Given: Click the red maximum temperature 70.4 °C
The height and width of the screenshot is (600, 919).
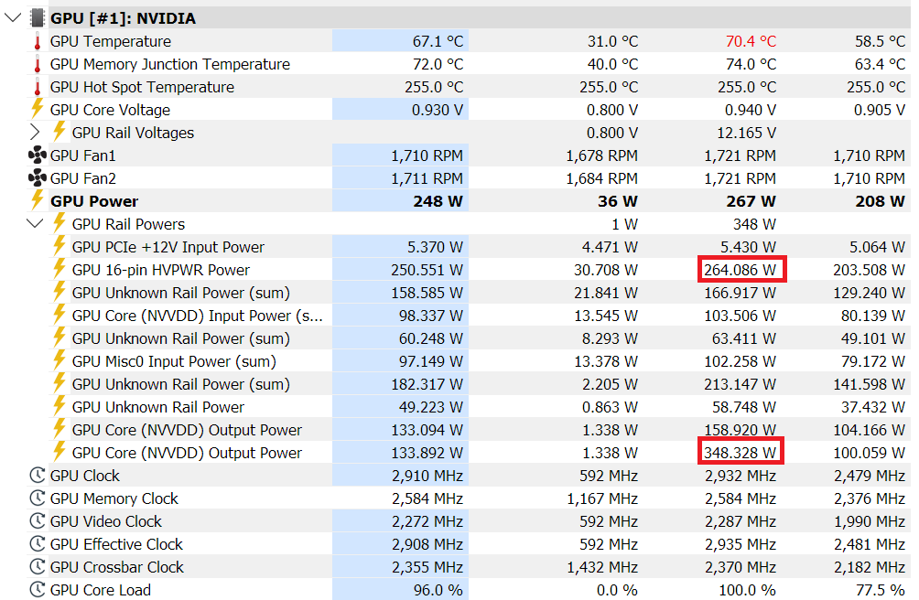Looking at the screenshot, I should point(751,41).
